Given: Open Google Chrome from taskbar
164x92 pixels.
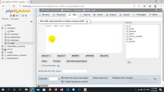Looking at the screenshot, I should coord(50,90).
